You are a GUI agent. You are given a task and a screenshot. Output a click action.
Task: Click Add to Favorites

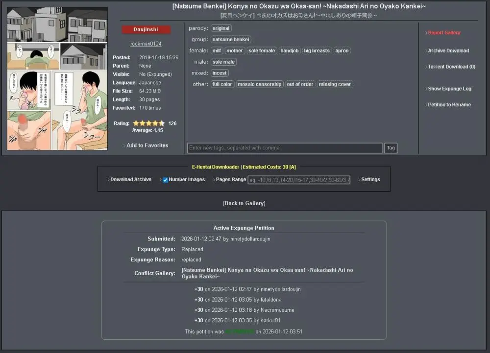tap(147, 145)
